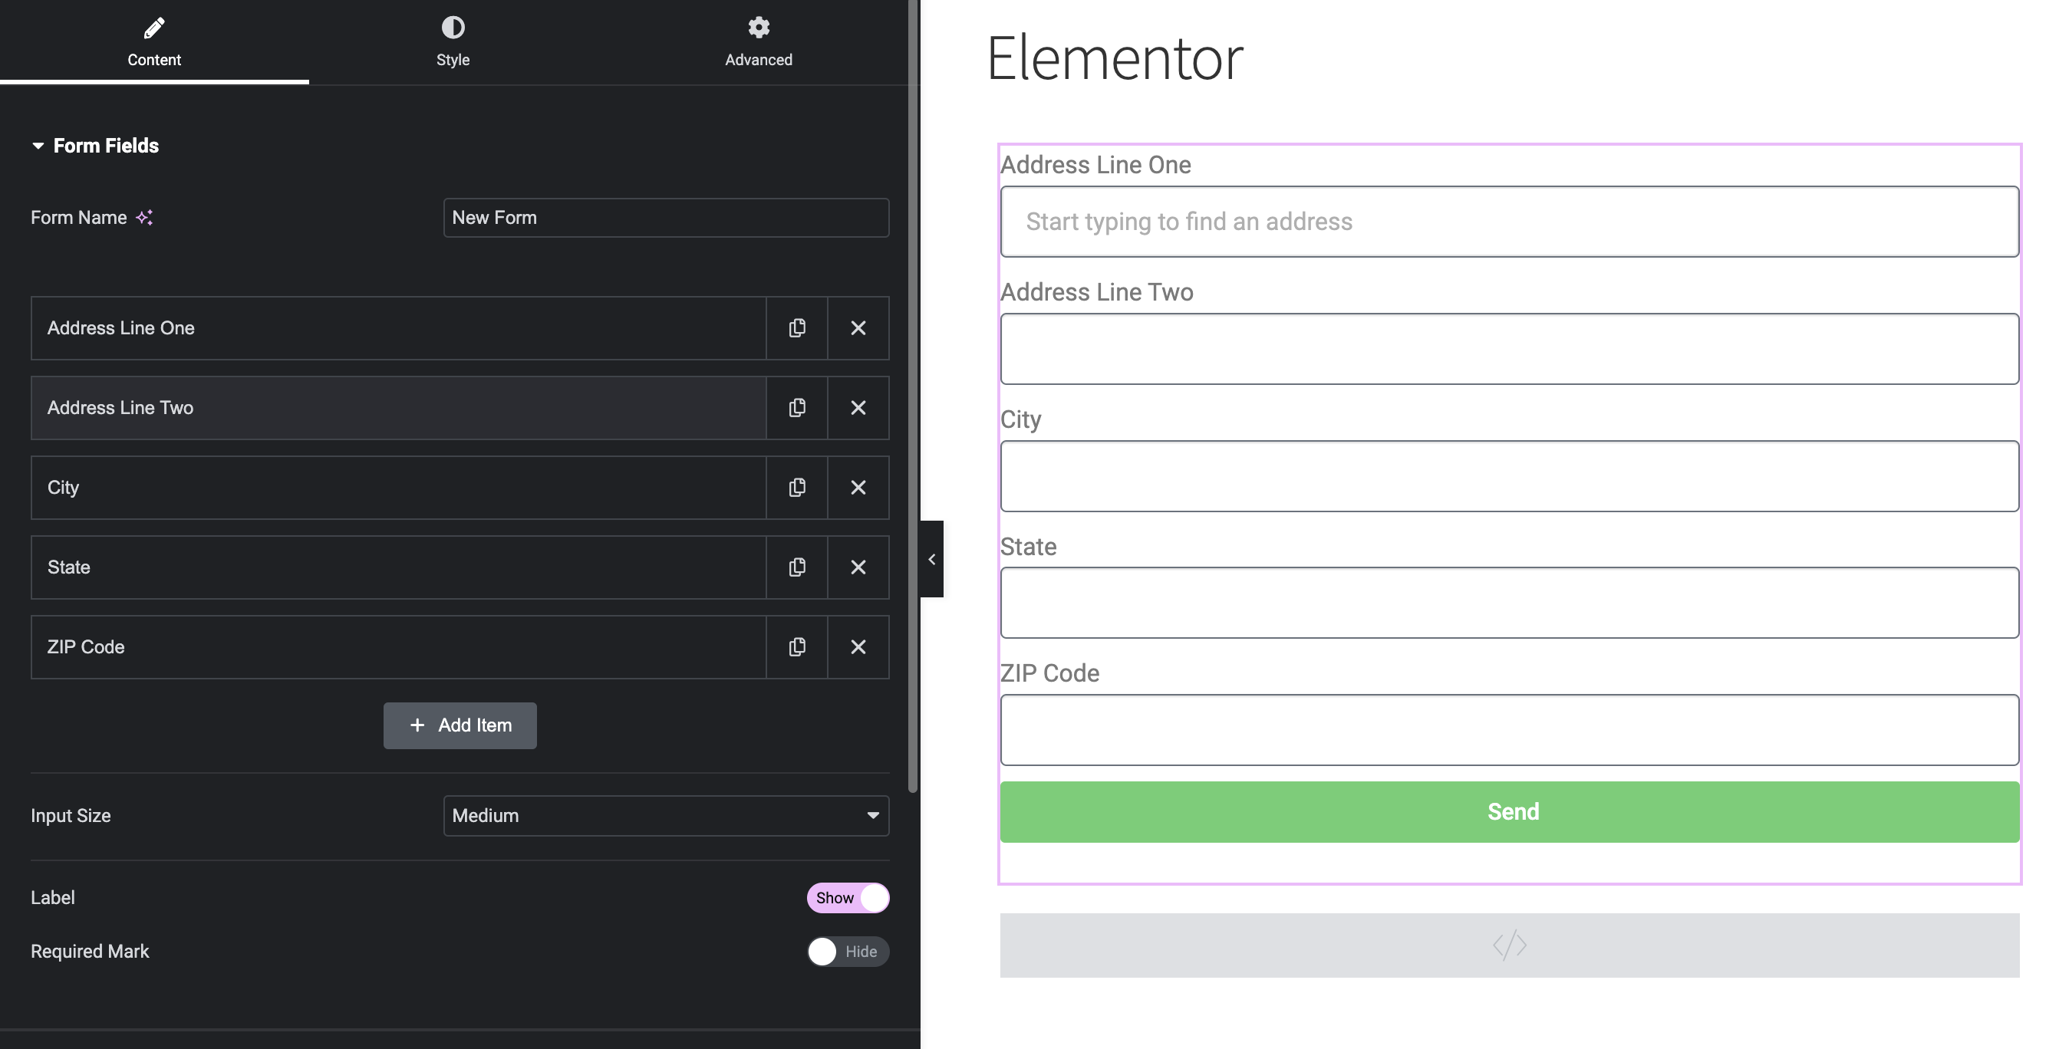Viewport: 2059px width, 1049px height.
Task: Edit the Form Name input field
Action: click(x=666, y=216)
